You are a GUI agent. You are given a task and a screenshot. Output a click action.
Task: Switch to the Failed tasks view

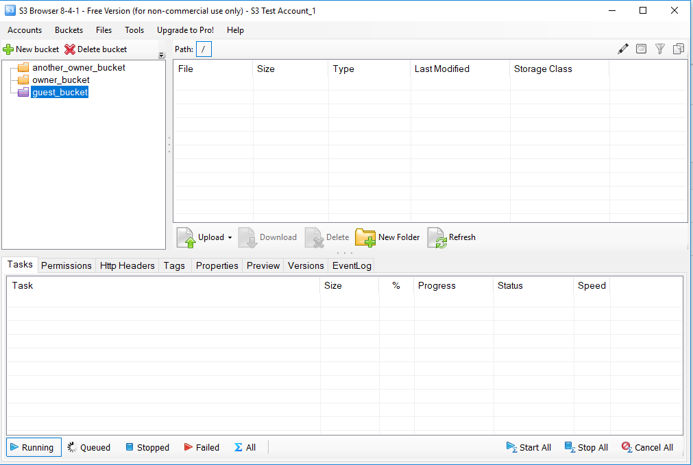point(202,447)
